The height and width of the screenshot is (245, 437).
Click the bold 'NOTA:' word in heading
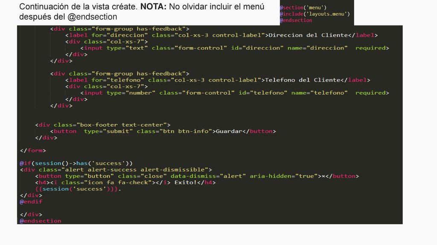pos(153,7)
